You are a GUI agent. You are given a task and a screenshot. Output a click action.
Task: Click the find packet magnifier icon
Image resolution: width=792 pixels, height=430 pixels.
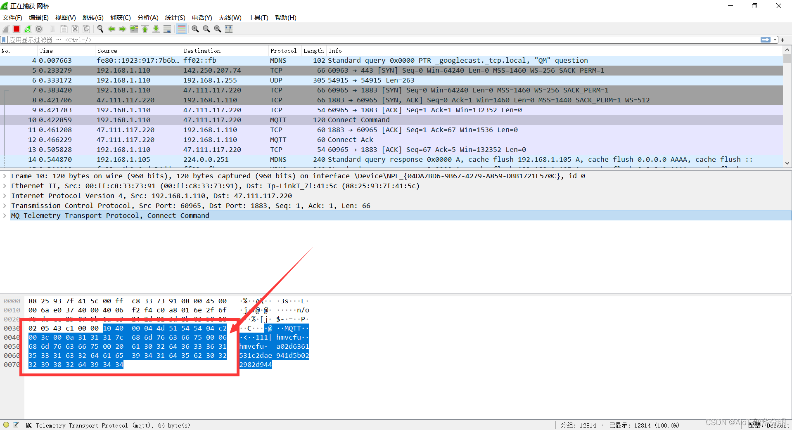point(100,29)
